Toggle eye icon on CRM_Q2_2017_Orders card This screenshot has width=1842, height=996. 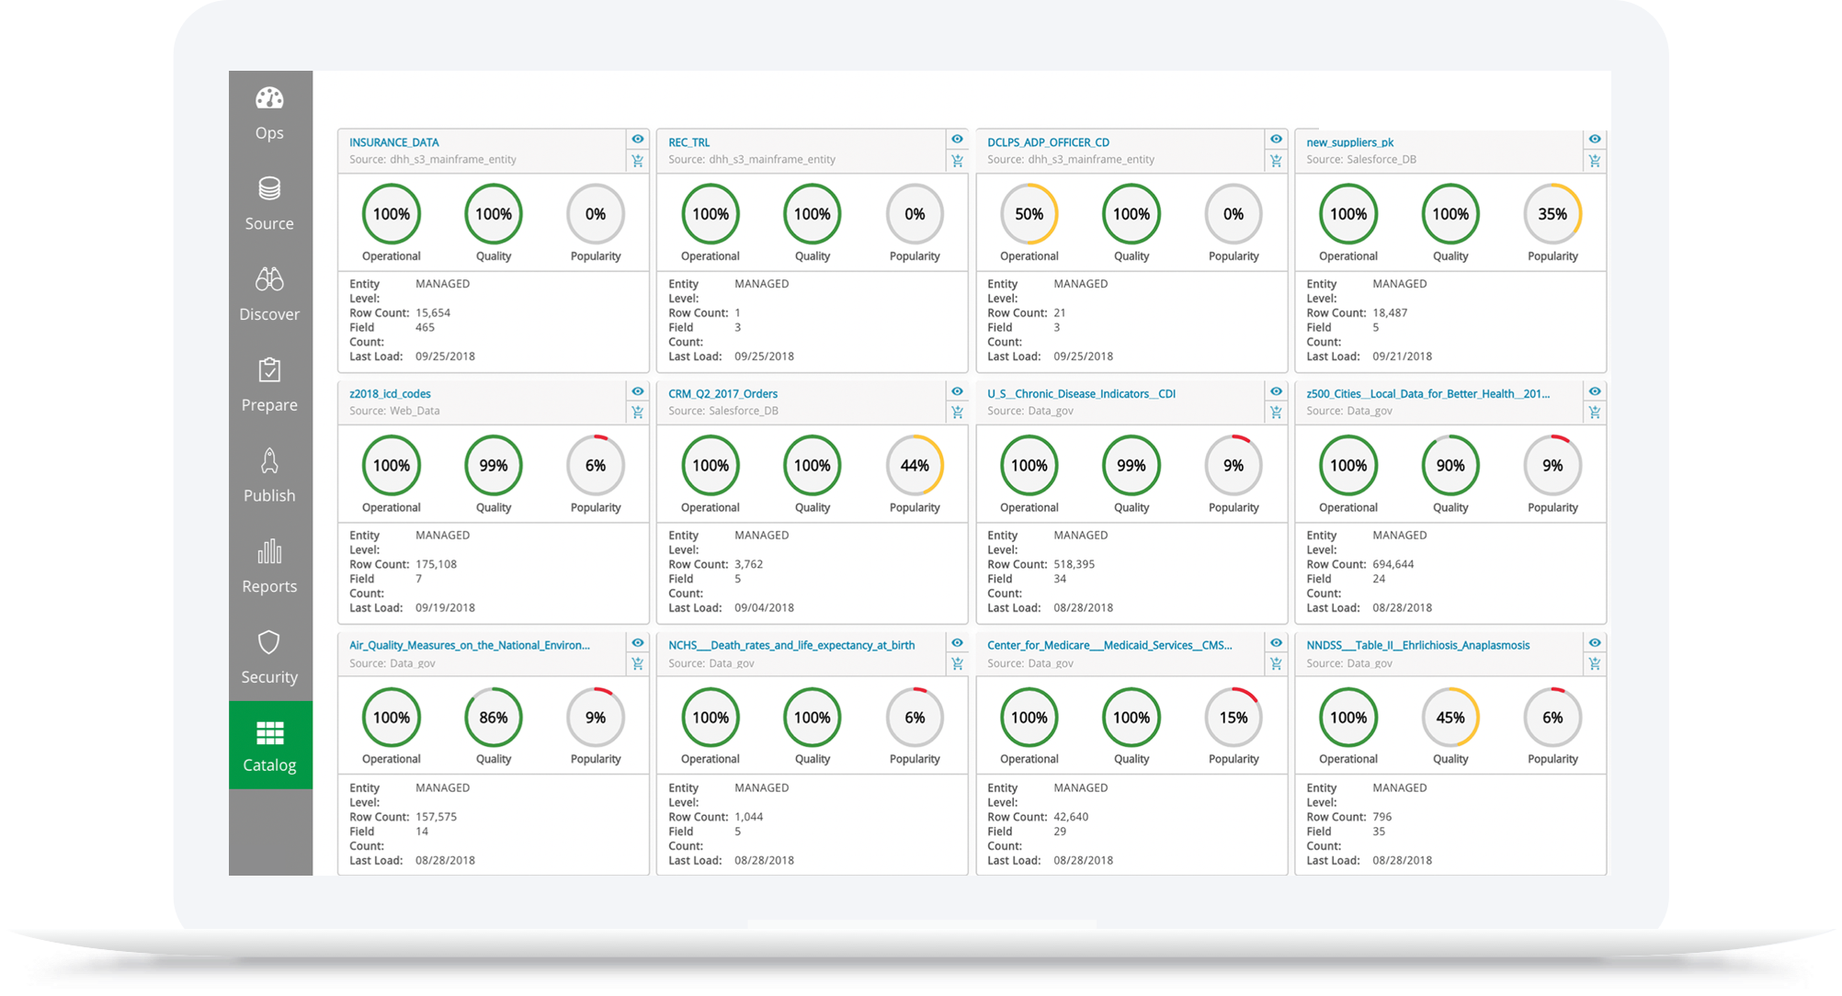point(957,391)
